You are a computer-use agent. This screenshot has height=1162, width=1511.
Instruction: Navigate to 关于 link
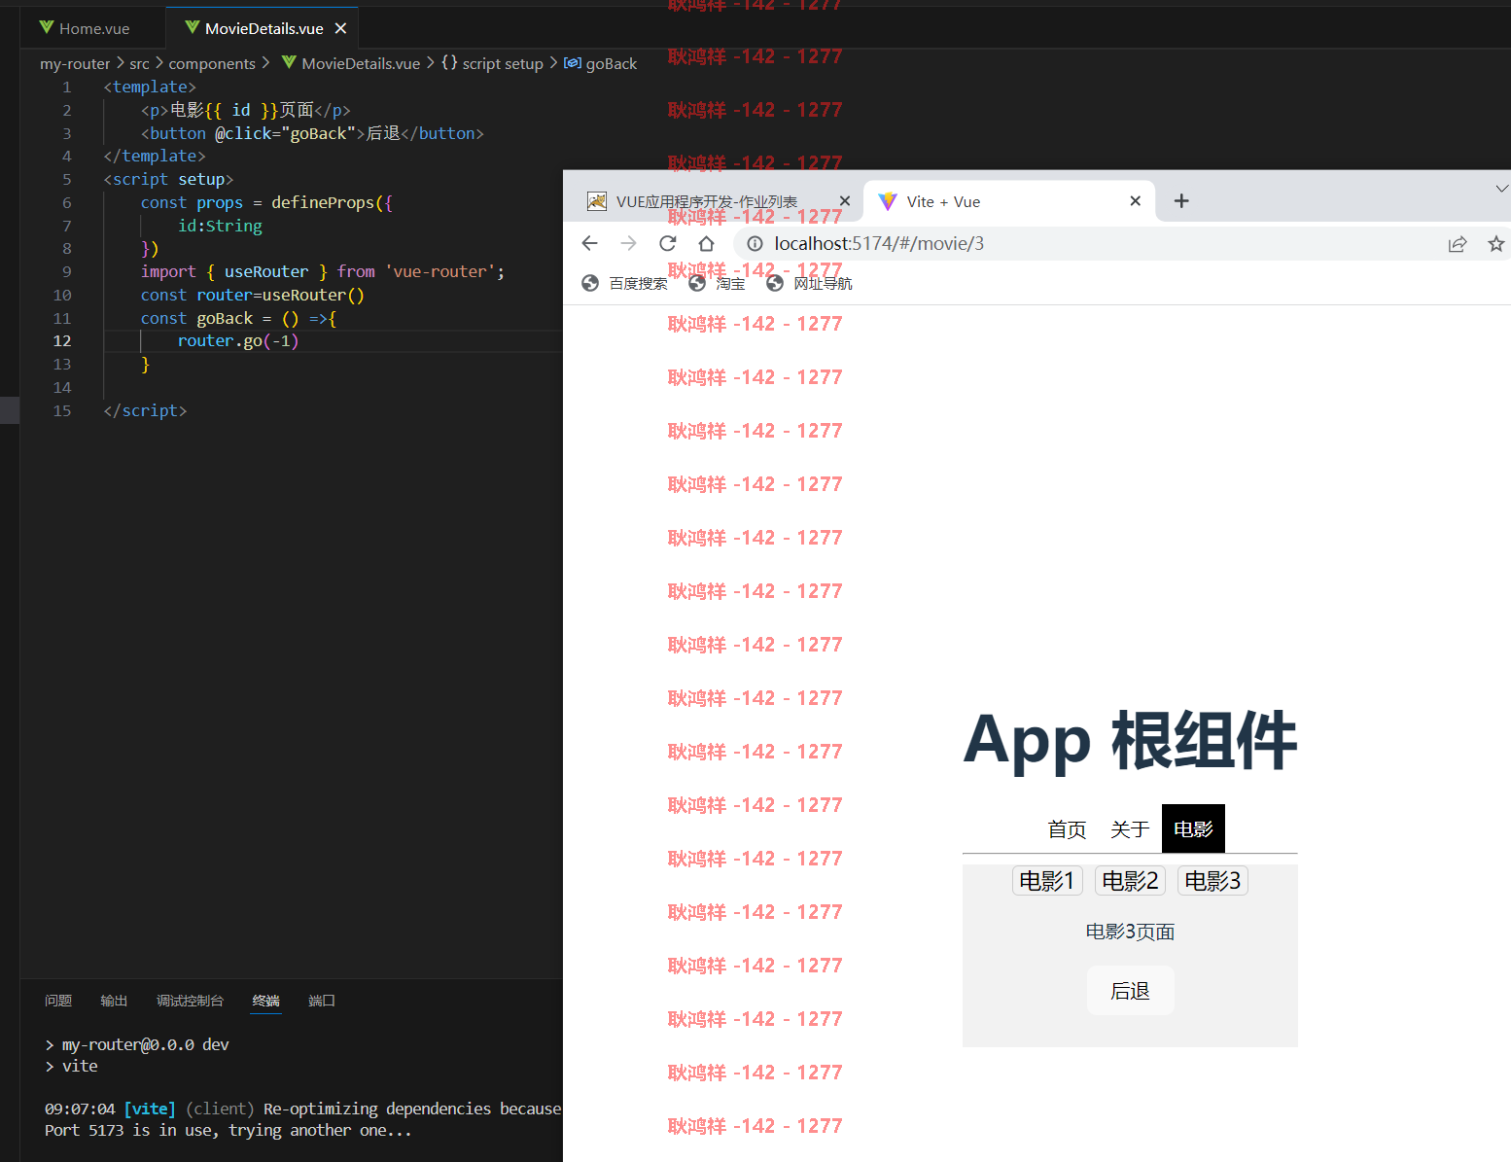pos(1130,829)
